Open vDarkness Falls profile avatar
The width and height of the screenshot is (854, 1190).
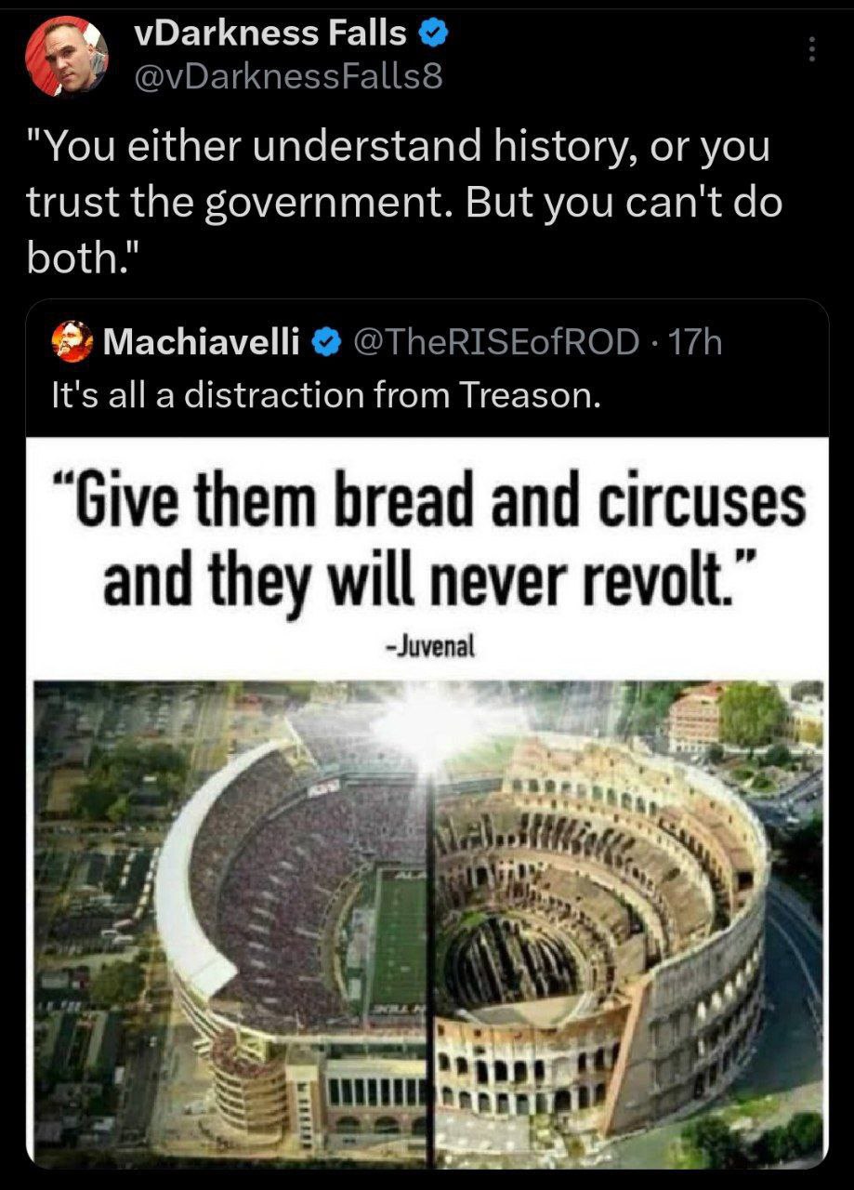click(x=66, y=55)
